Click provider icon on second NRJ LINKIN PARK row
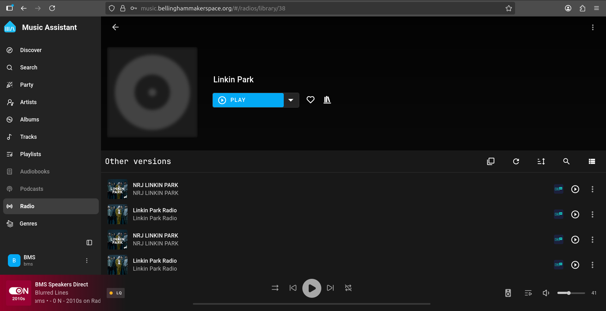This screenshot has height=311, width=606. pyautogui.click(x=559, y=239)
